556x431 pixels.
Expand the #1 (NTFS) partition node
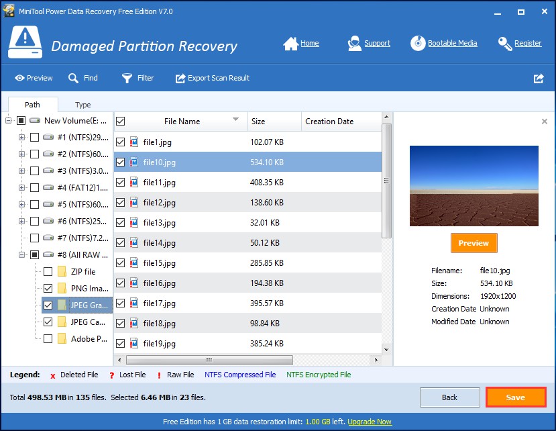click(x=21, y=137)
